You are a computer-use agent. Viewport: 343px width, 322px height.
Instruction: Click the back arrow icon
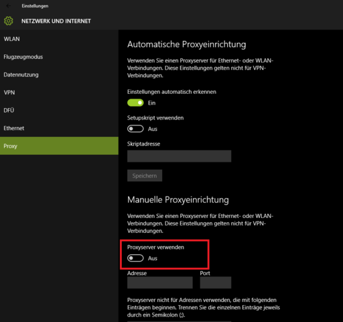pyautogui.click(x=9, y=6)
